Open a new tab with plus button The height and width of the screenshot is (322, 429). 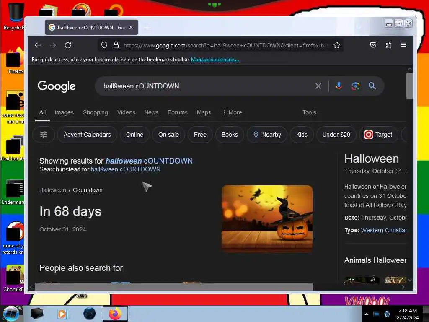click(x=147, y=28)
